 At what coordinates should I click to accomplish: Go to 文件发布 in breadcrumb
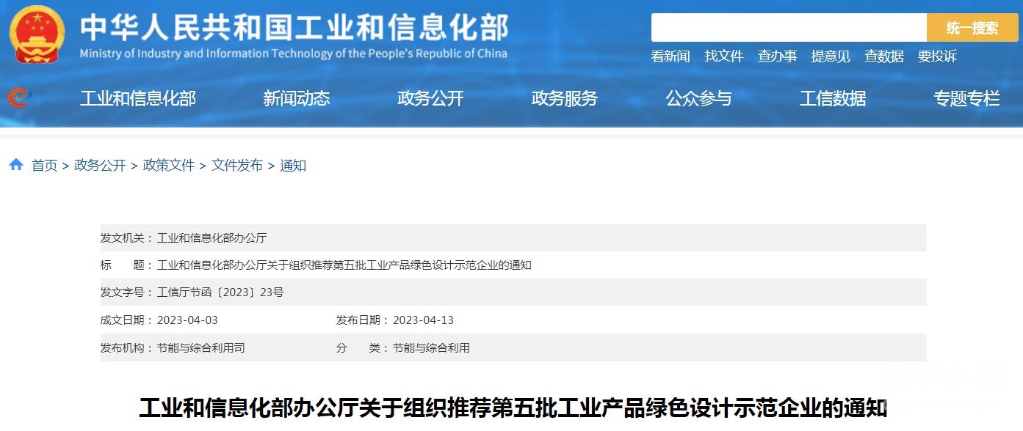237,166
